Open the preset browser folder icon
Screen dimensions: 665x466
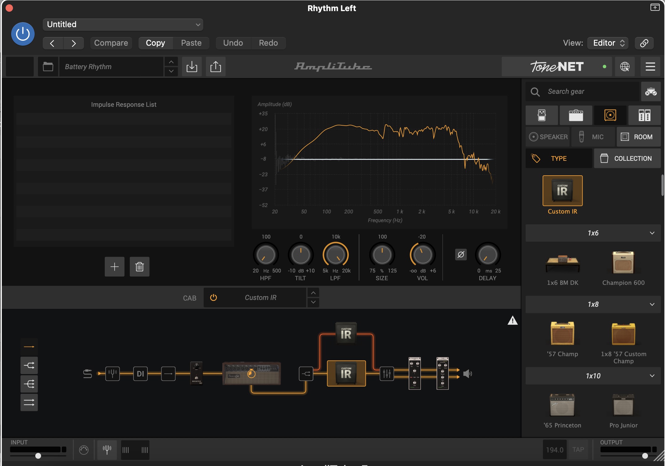click(x=48, y=66)
